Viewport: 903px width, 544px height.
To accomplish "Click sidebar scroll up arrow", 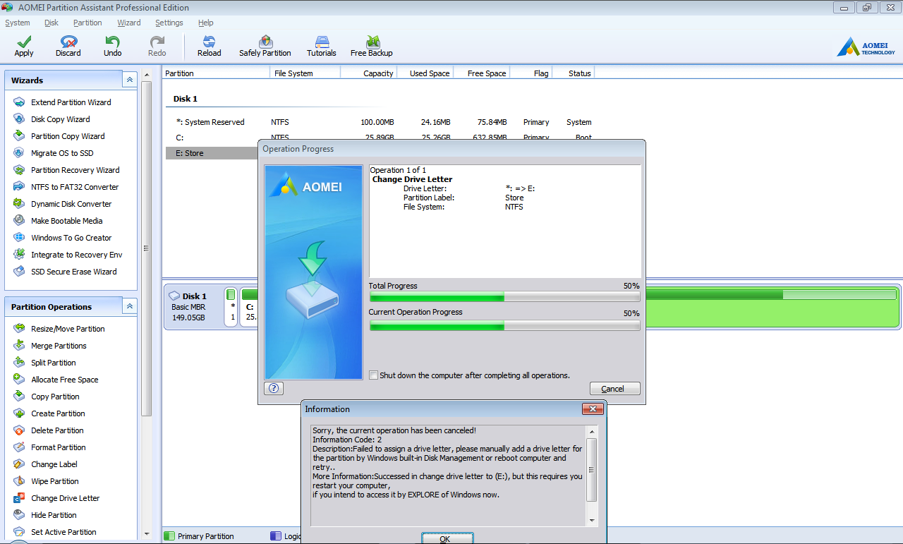I will (147, 75).
